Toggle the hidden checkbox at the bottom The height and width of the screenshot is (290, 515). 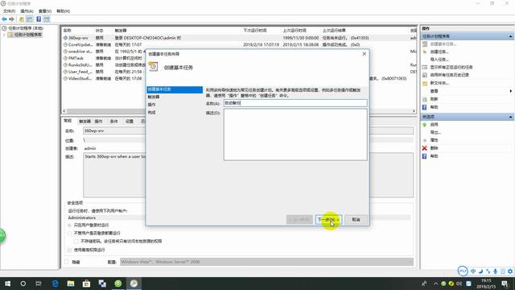click(x=67, y=262)
